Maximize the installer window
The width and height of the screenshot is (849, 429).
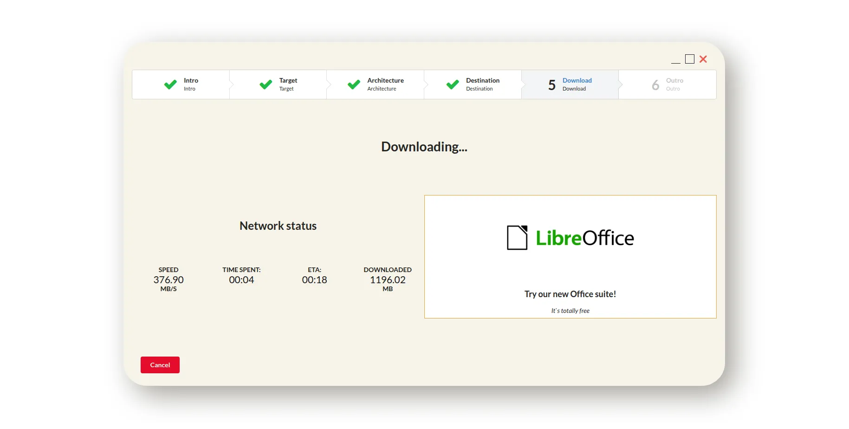pos(690,59)
